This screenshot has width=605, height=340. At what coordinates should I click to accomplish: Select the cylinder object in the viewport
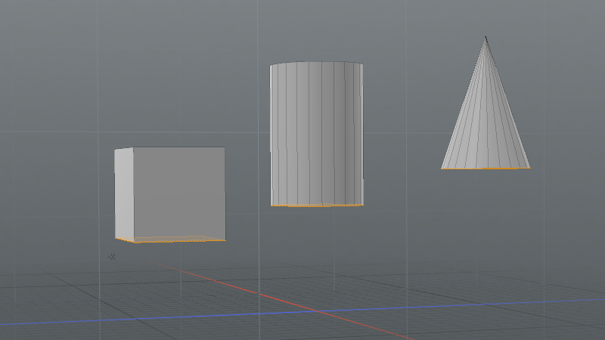click(316, 134)
